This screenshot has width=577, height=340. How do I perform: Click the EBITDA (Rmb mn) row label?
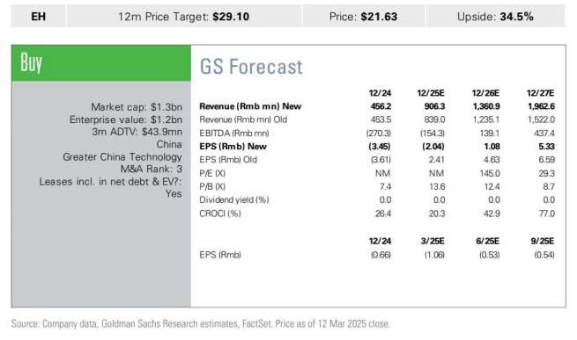pos(234,134)
